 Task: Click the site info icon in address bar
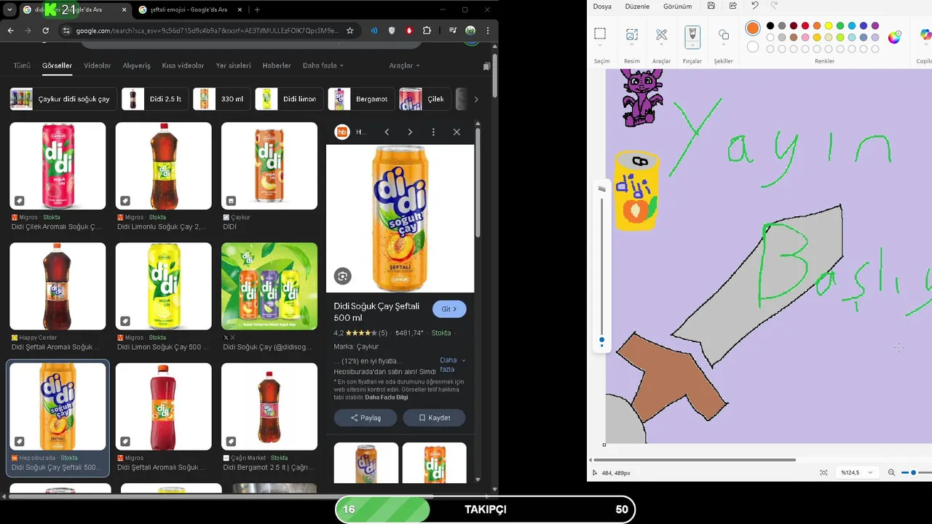(66, 31)
